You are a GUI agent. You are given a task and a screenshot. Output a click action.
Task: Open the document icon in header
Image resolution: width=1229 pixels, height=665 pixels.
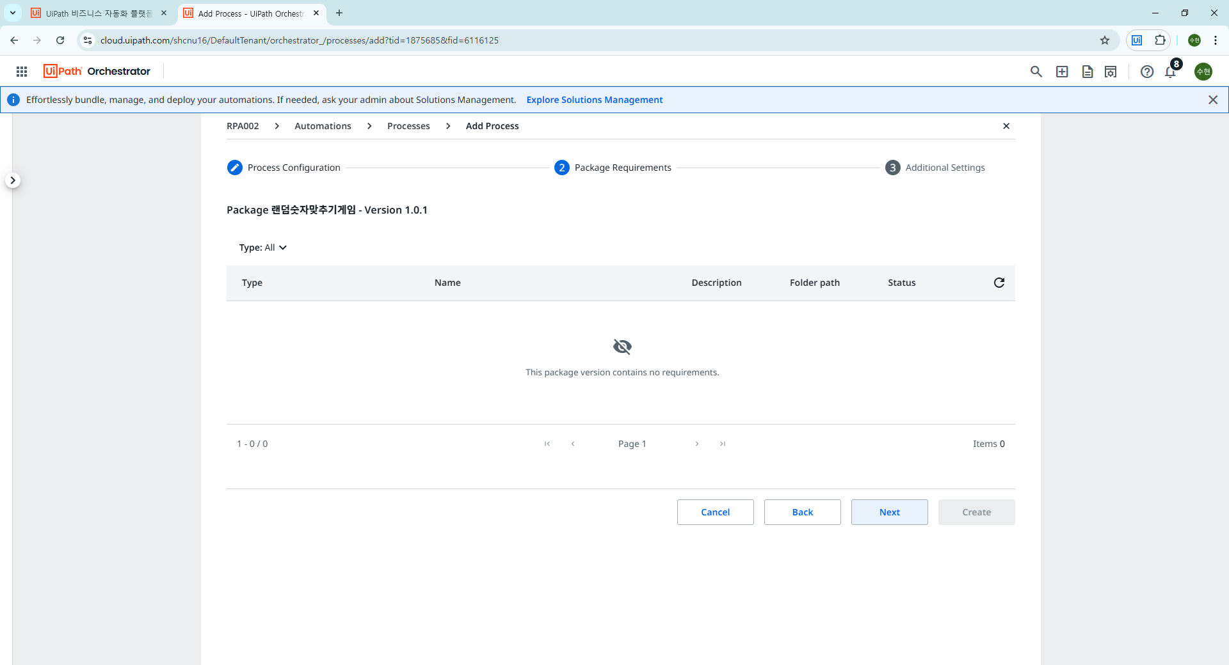[1088, 72]
